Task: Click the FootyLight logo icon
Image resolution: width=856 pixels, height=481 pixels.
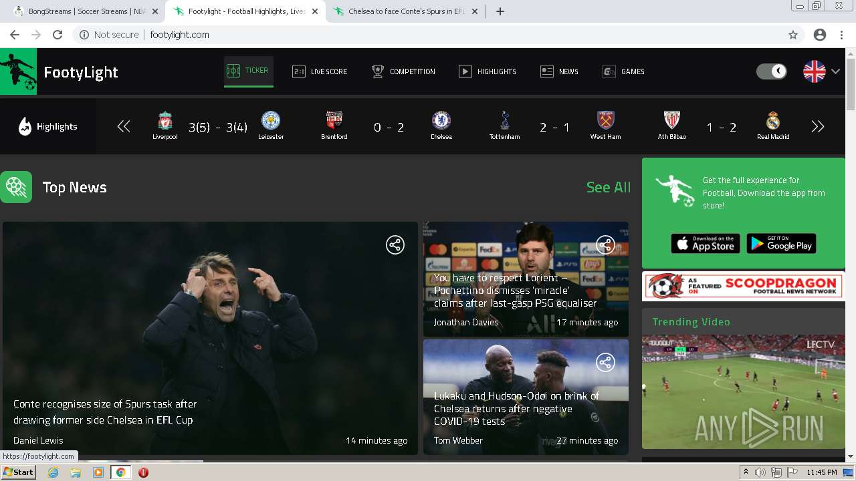Action: (18, 71)
